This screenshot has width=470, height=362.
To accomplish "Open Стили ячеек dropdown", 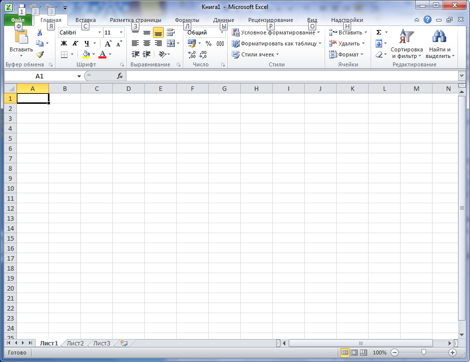I will 255,54.
